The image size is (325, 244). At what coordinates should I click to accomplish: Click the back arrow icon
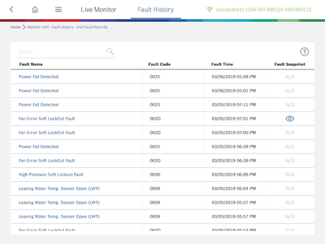[11, 9]
